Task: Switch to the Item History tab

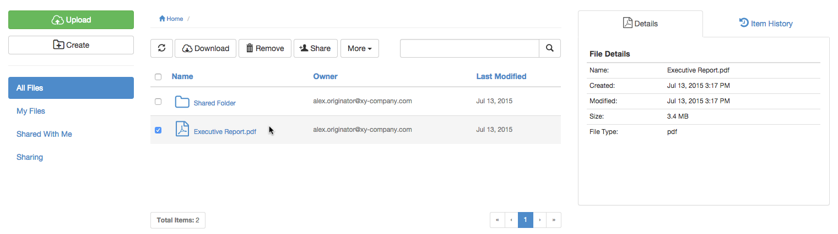Action: pos(765,24)
